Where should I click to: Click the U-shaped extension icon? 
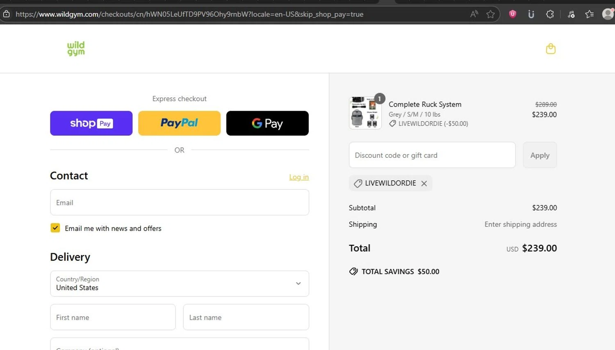(531, 14)
